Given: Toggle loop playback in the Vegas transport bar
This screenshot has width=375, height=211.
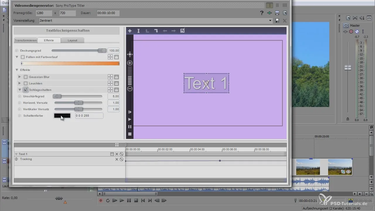Looking at the screenshot, I should [108, 200].
